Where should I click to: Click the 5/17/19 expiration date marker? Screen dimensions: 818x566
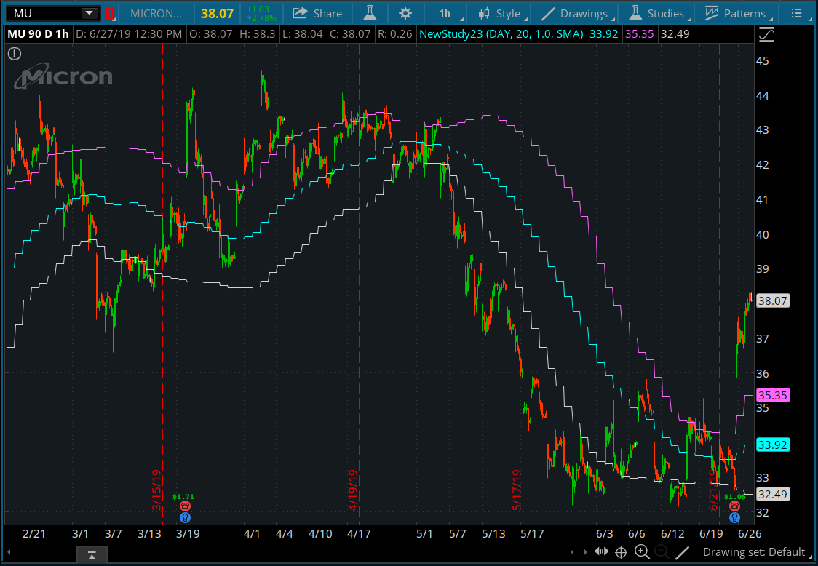(x=517, y=490)
